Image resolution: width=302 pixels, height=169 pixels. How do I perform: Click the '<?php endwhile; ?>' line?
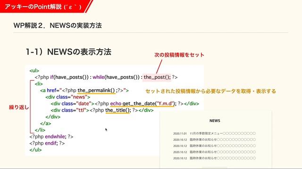[x=51, y=137]
